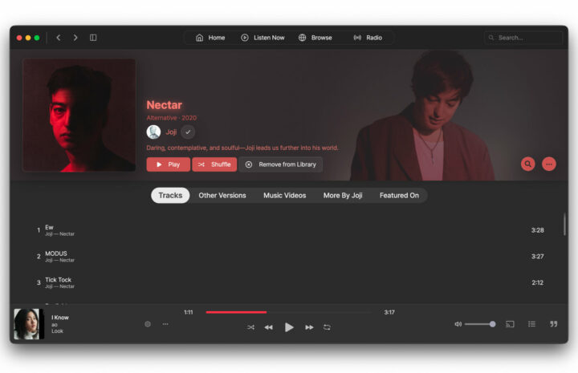The image size is (578, 373).
Task: Switch to Other Versions tab
Action: (x=222, y=195)
